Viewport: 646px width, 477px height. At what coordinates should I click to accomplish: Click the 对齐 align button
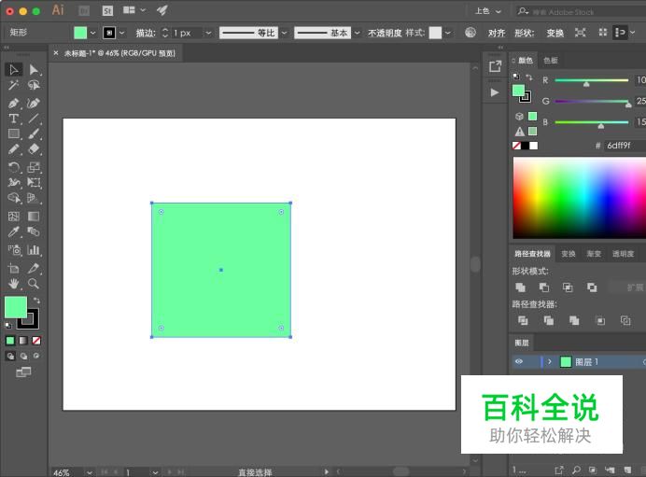[x=497, y=33]
